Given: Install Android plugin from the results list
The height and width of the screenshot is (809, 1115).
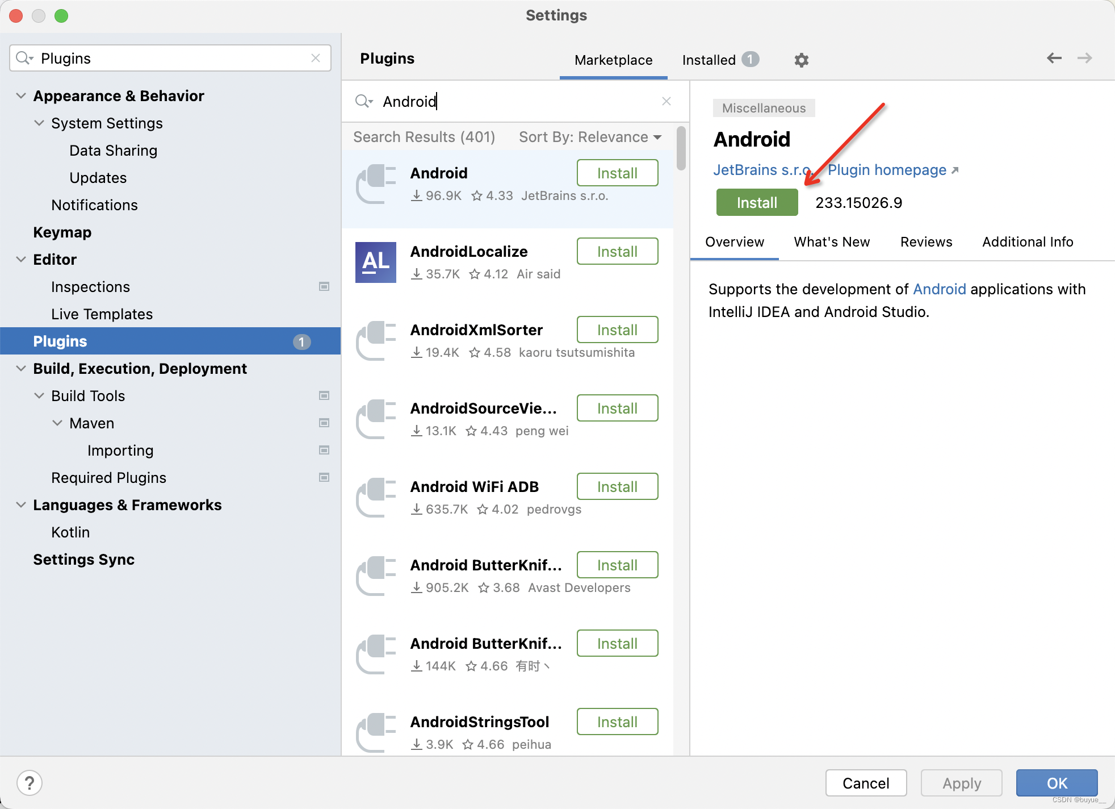Looking at the screenshot, I should click(617, 173).
